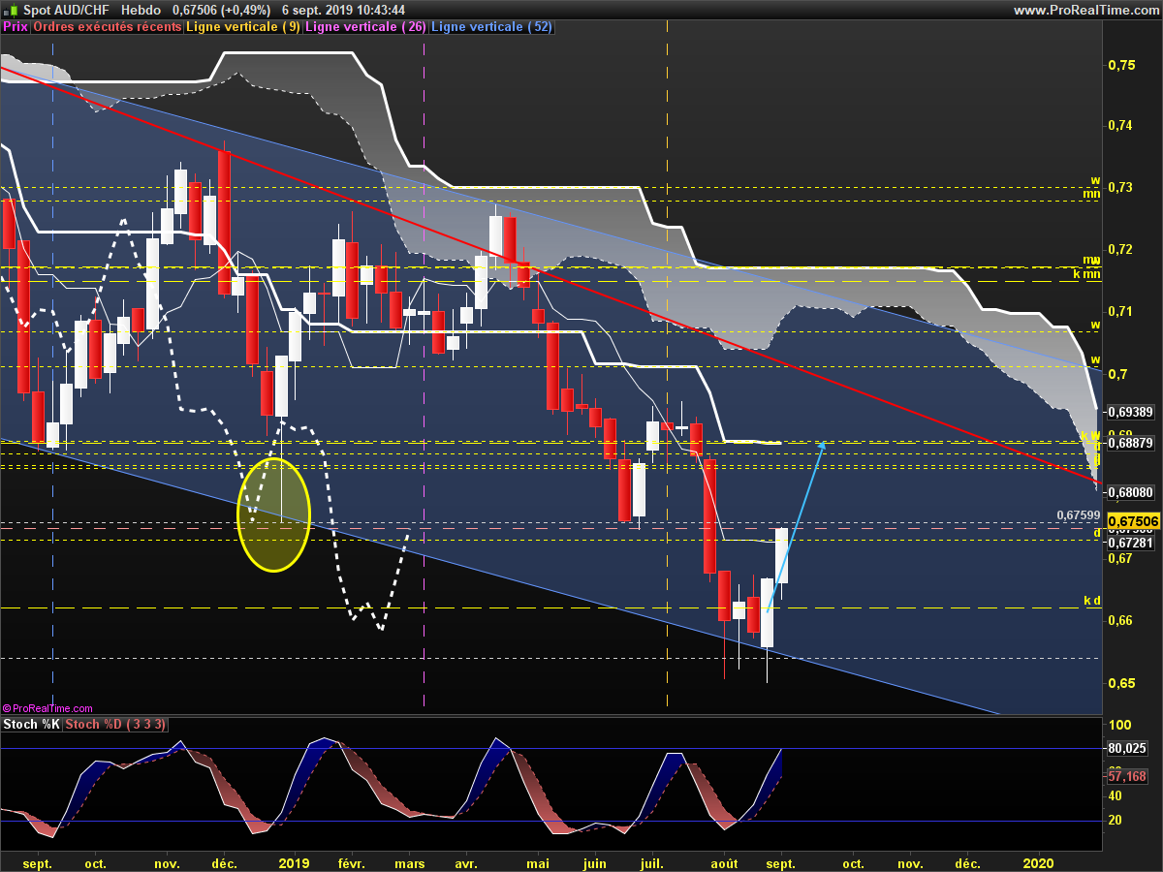Click the 100 level on stochastic scale
Screen dimensions: 1163x872
[1118, 725]
